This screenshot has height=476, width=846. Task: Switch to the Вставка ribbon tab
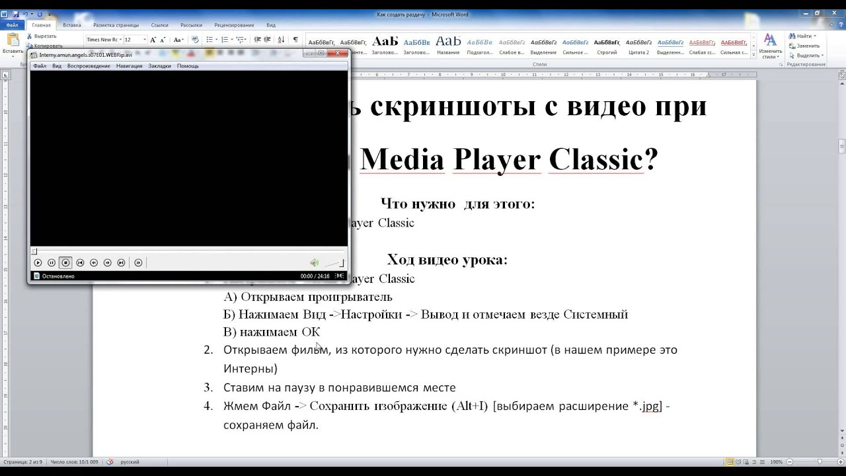[x=72, y=25]
